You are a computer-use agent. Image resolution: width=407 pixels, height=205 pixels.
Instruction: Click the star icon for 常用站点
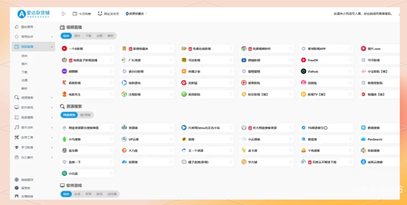[16, 36]
